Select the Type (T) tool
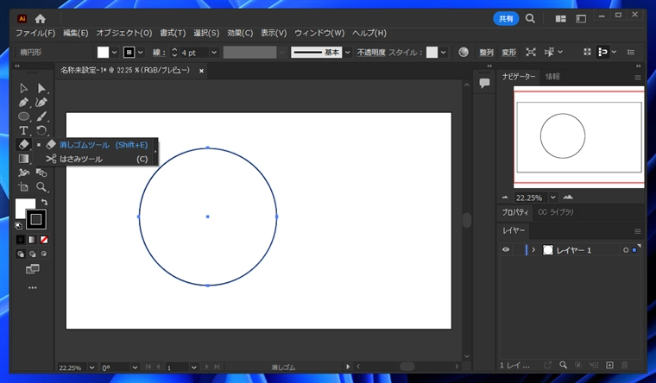 click(23, 130)
